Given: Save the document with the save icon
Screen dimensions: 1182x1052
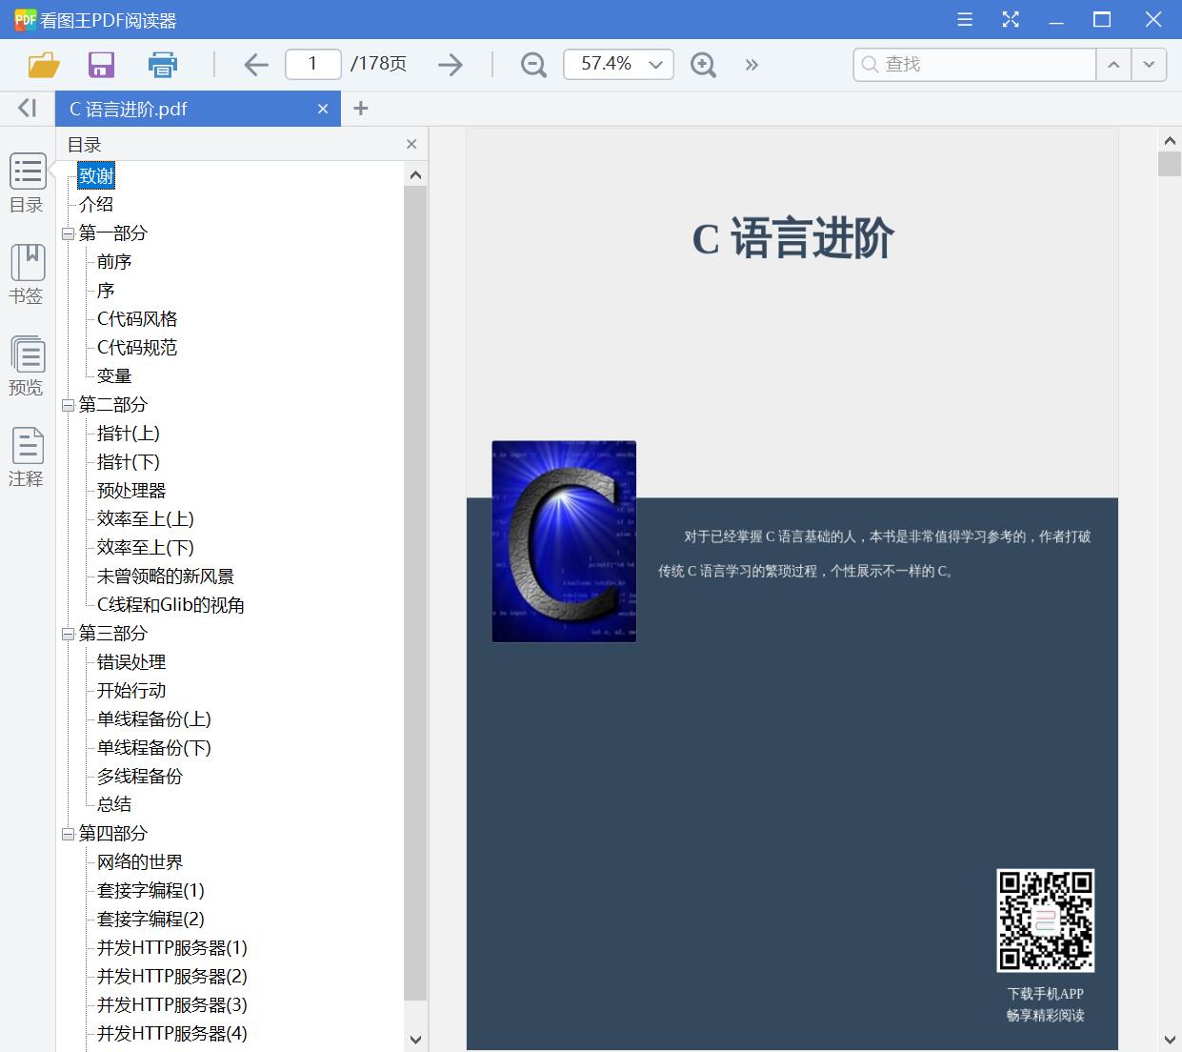Looking at the screenshot, I should point(101,64).
